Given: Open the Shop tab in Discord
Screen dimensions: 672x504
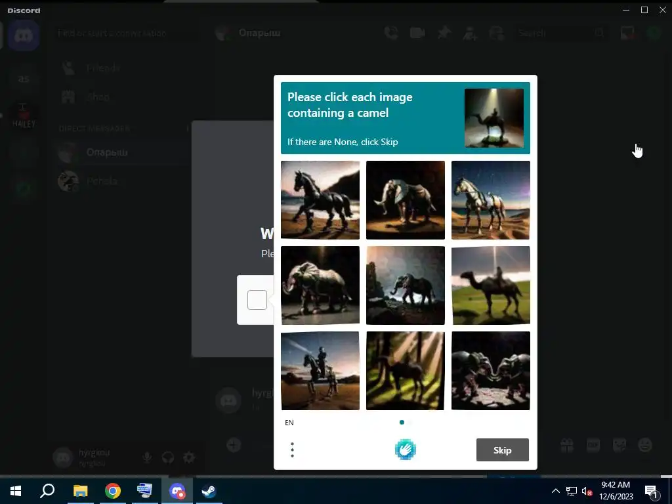Looking at the screenshot, I should pos(122,97).
